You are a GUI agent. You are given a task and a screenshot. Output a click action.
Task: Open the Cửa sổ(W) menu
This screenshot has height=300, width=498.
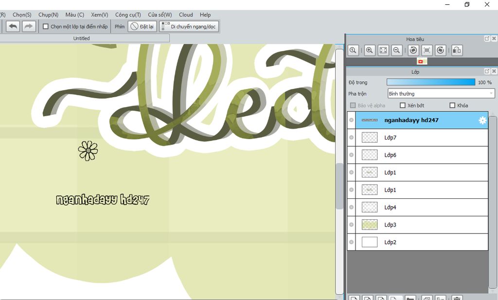(x=160, y=15)
